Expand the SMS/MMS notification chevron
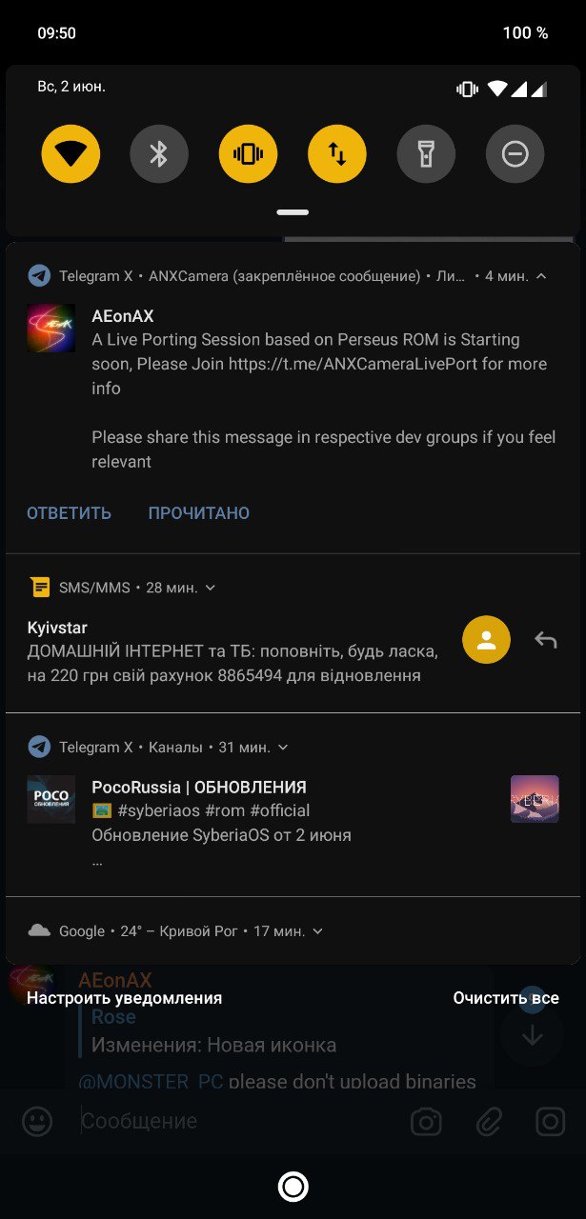 point(211,588)
